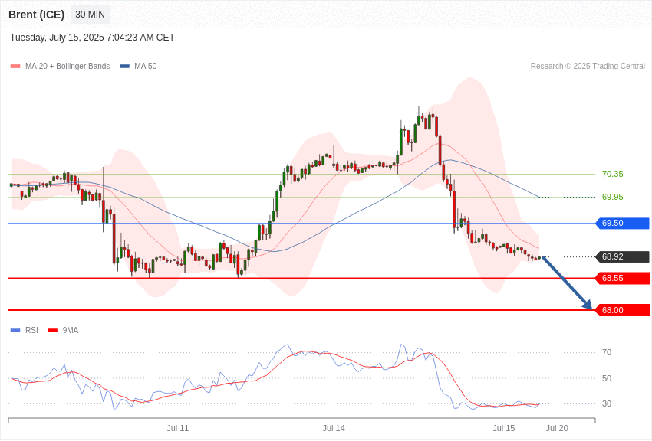Click the red 68.00 target price tag

[623, 310]
